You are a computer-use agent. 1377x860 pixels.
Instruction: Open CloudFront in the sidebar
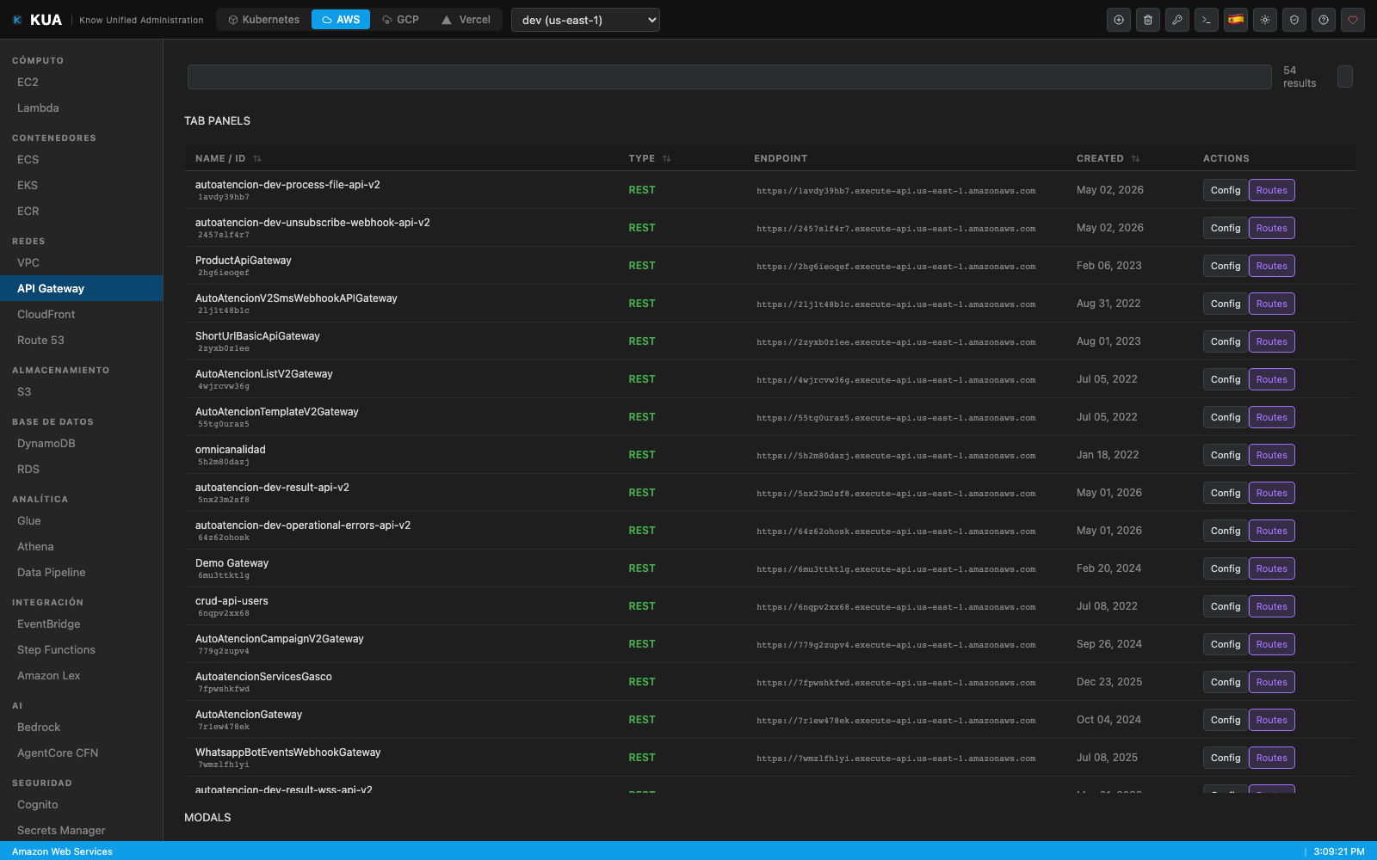(81, 315)
